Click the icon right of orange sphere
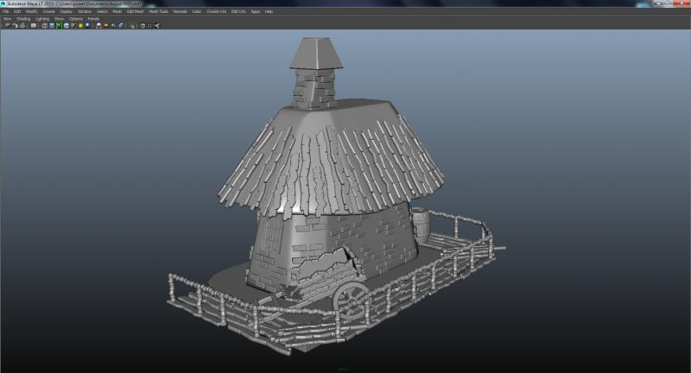The width and height of the screenshot is (691, 373). click(113, 26)
